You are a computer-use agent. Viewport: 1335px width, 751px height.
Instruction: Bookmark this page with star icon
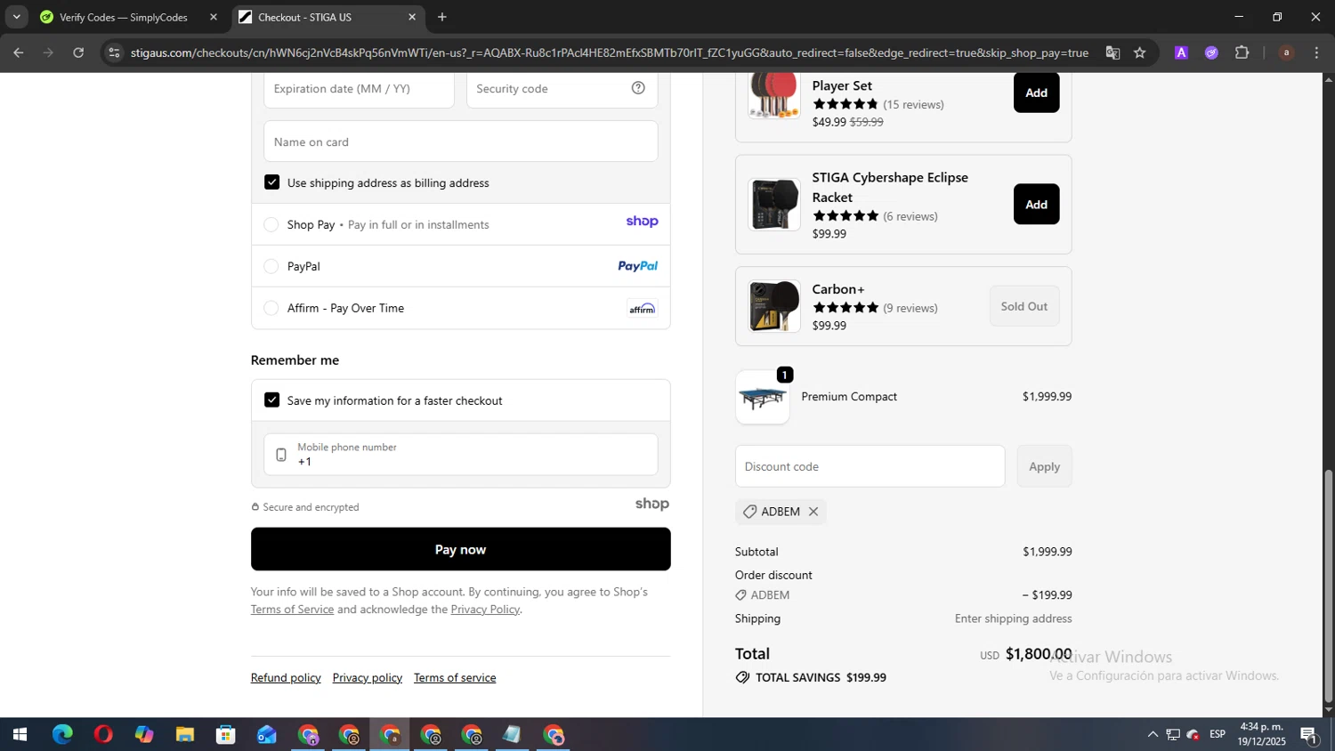coord(1140,52)
